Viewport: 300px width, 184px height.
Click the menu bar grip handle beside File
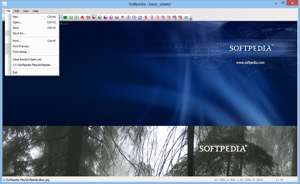[x=3, y=11]
